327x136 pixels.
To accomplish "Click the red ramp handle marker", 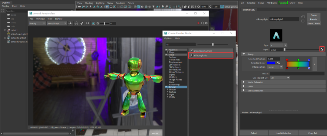I will tap(287, 60).
